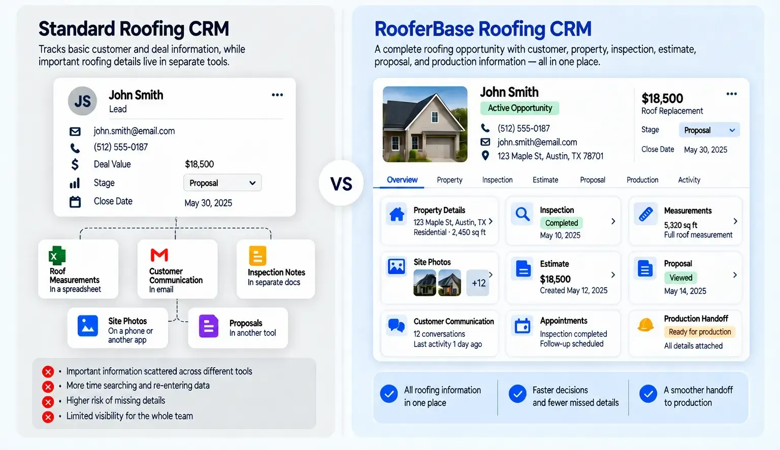Image resolution: width=780 pixels, height=450 pixels.
Task: Click the red X beside Higher risk of missing details
Action: pos(48,402)
